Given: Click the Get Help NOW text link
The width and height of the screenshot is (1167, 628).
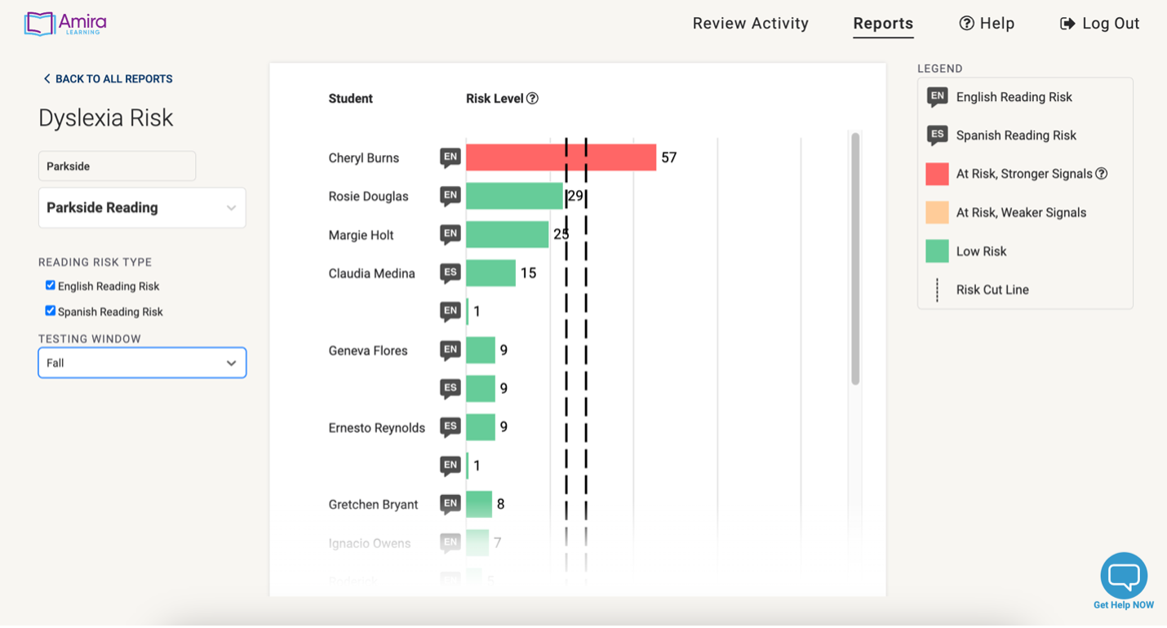Looking at the screenshot, I should 1124,605.
